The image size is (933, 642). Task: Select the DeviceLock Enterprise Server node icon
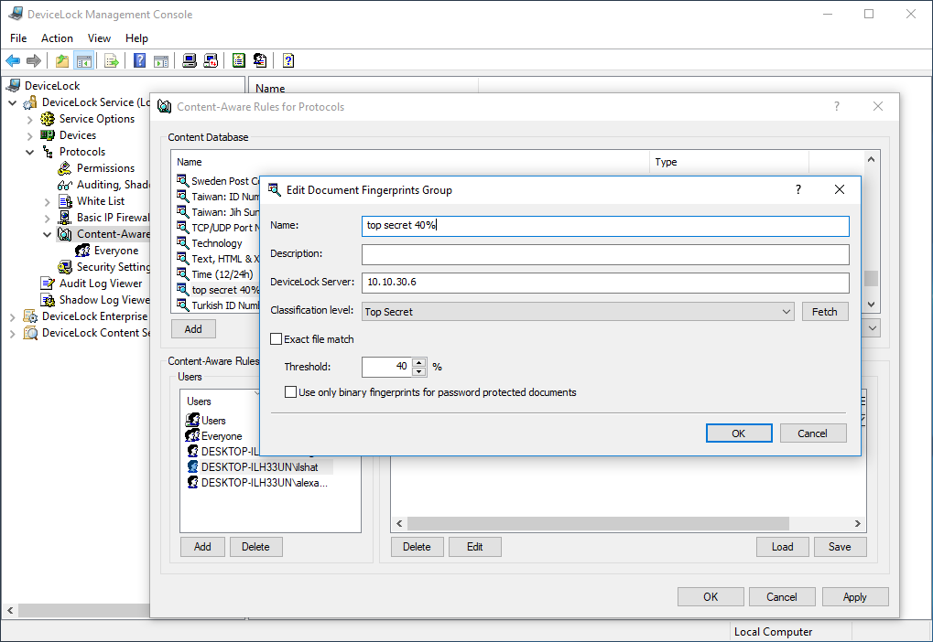point(29,316)
